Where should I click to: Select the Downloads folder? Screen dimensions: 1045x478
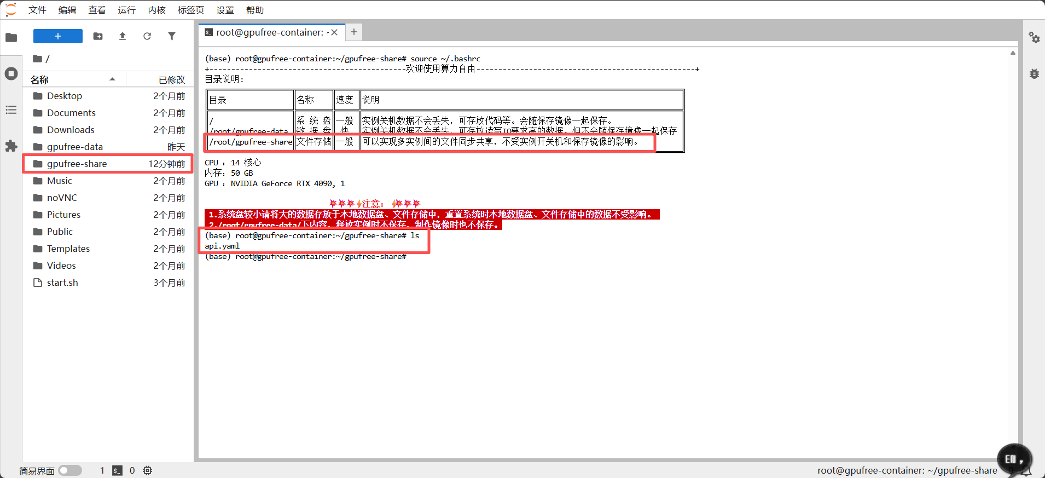(x=108, y=130)
